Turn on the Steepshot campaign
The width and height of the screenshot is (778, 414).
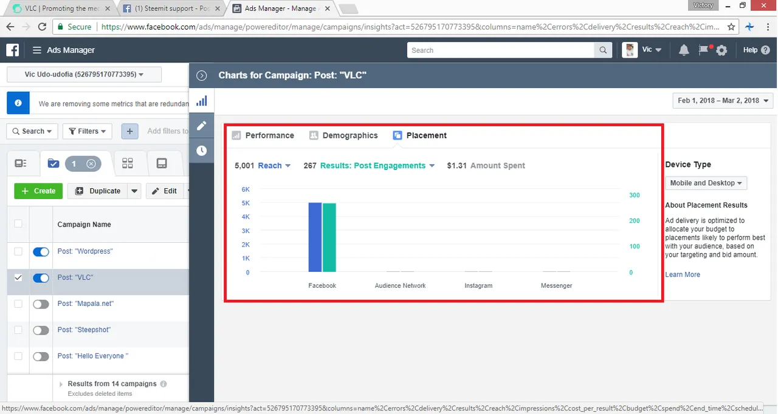coord(41,330)
